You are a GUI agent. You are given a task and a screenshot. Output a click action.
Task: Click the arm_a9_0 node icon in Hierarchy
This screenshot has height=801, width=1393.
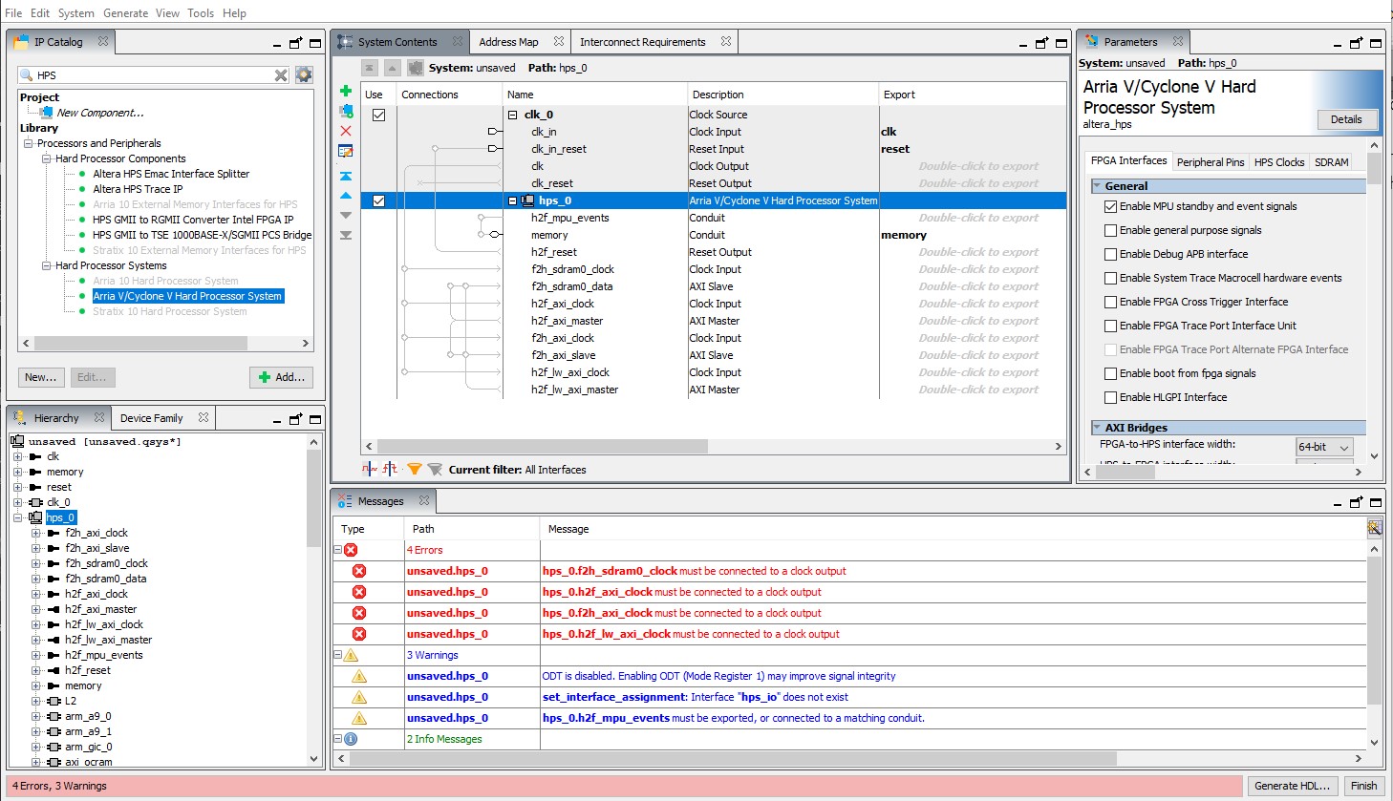click(x=54, y=716)
